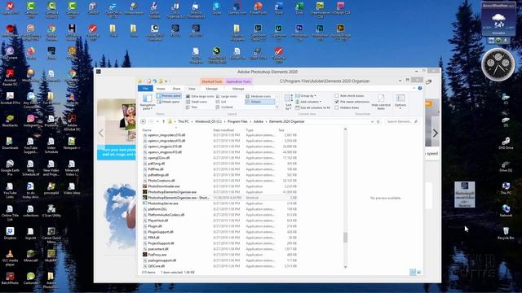522x293 pixels.
Task: Open the Skype desktop icon
Action: tap(216, 8)
